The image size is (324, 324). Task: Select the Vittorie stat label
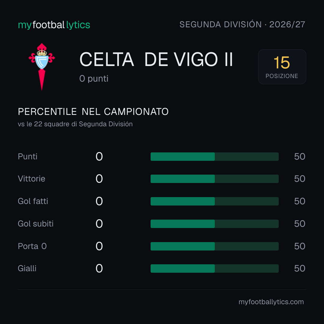point(31,179)
